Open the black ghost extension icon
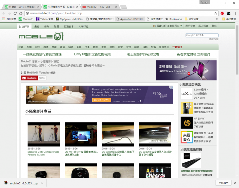This screenshot has height=188, width=239. (x=229, y=13)
